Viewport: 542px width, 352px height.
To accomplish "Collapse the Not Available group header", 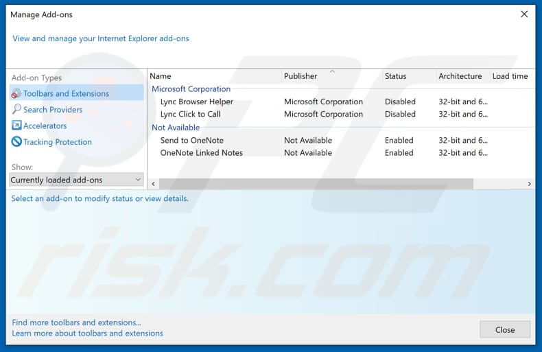I will click(x=176, y=128).
